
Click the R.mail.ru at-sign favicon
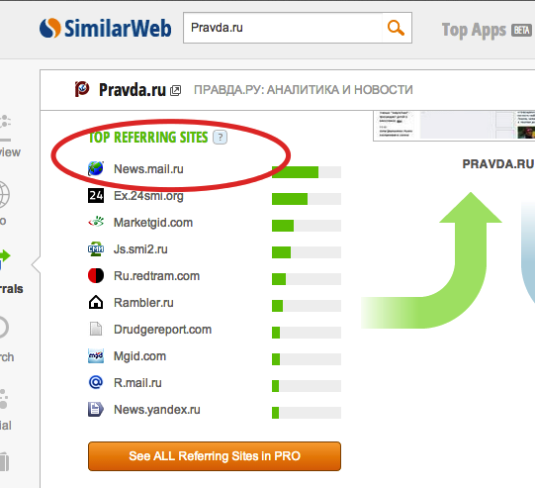96,382
